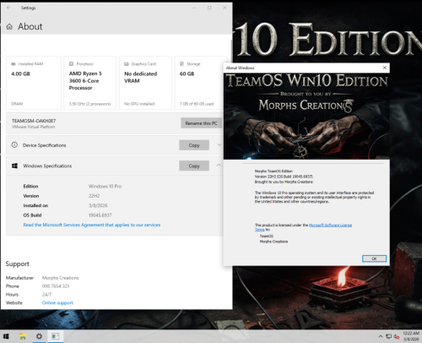Screen dimensions: 422x343
Task: Collapse the Windows Specifications chevron
Action: (219, 166)
